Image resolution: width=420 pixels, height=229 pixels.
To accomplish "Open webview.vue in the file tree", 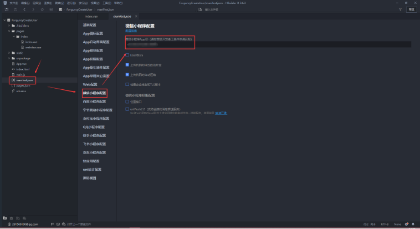I will 33,48.
